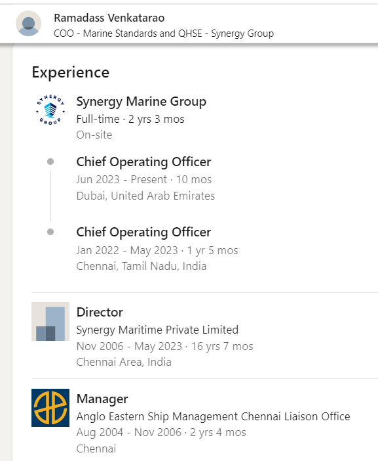
Task: Click 'Jun 2023 - Present · 10 mos'
Action: [143, 179]
